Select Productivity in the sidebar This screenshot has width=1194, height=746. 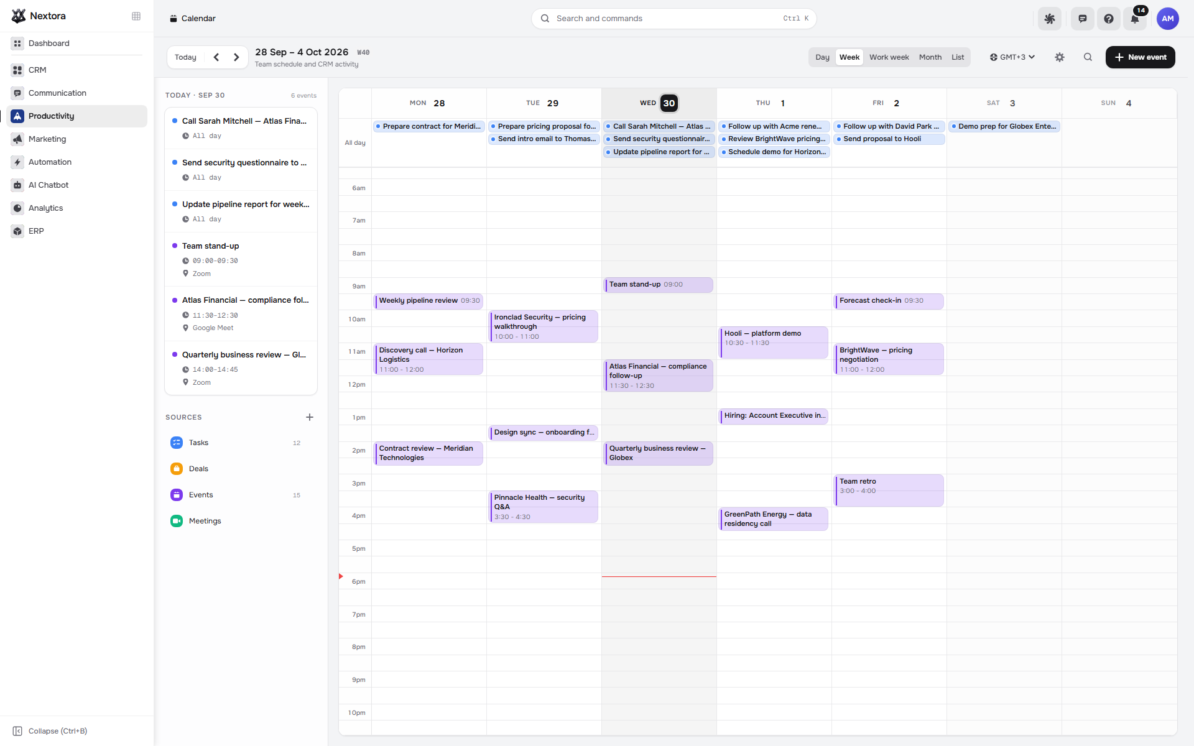76,116
